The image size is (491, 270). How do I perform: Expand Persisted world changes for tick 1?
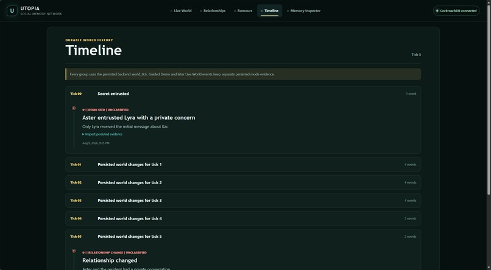(x=243, y=164)
